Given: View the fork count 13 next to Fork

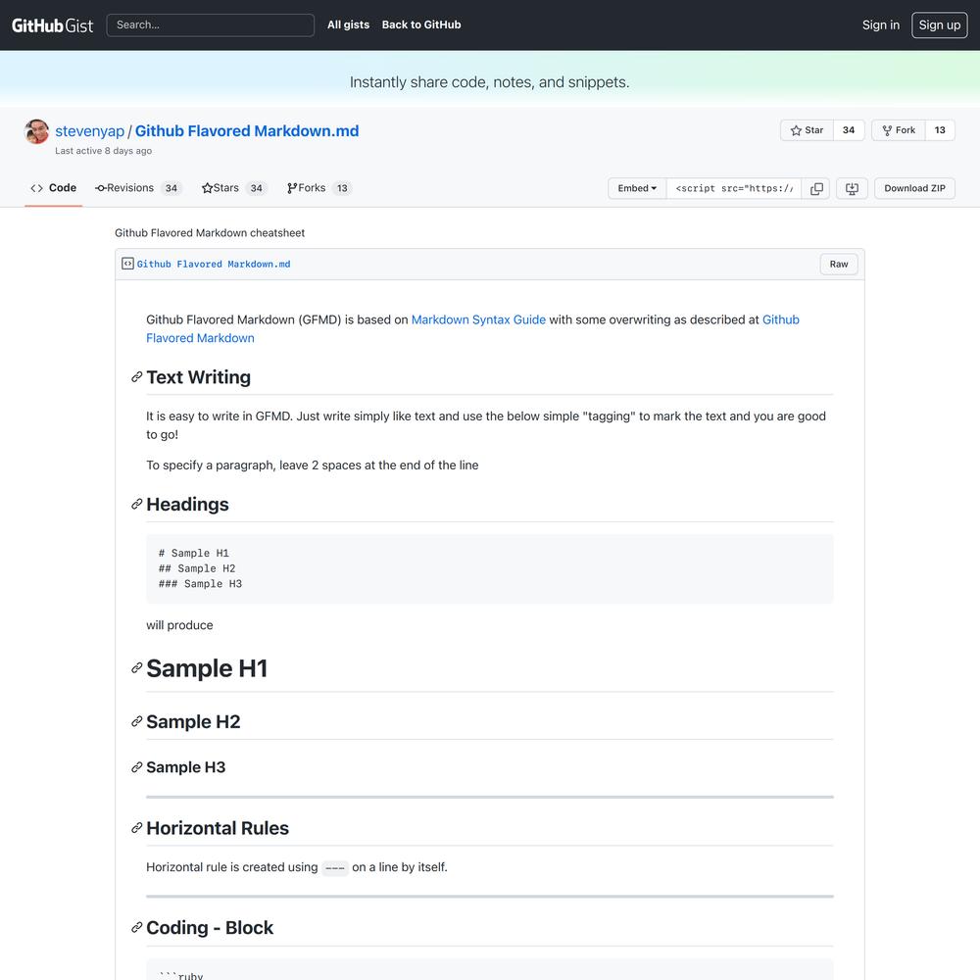Looking at the screenshot, I should tap(940, 130).
